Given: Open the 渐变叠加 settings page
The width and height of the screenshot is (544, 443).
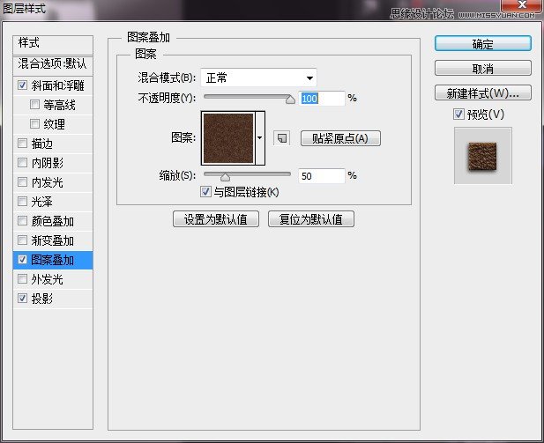Looking at the screenshot, I should [52, 240].
